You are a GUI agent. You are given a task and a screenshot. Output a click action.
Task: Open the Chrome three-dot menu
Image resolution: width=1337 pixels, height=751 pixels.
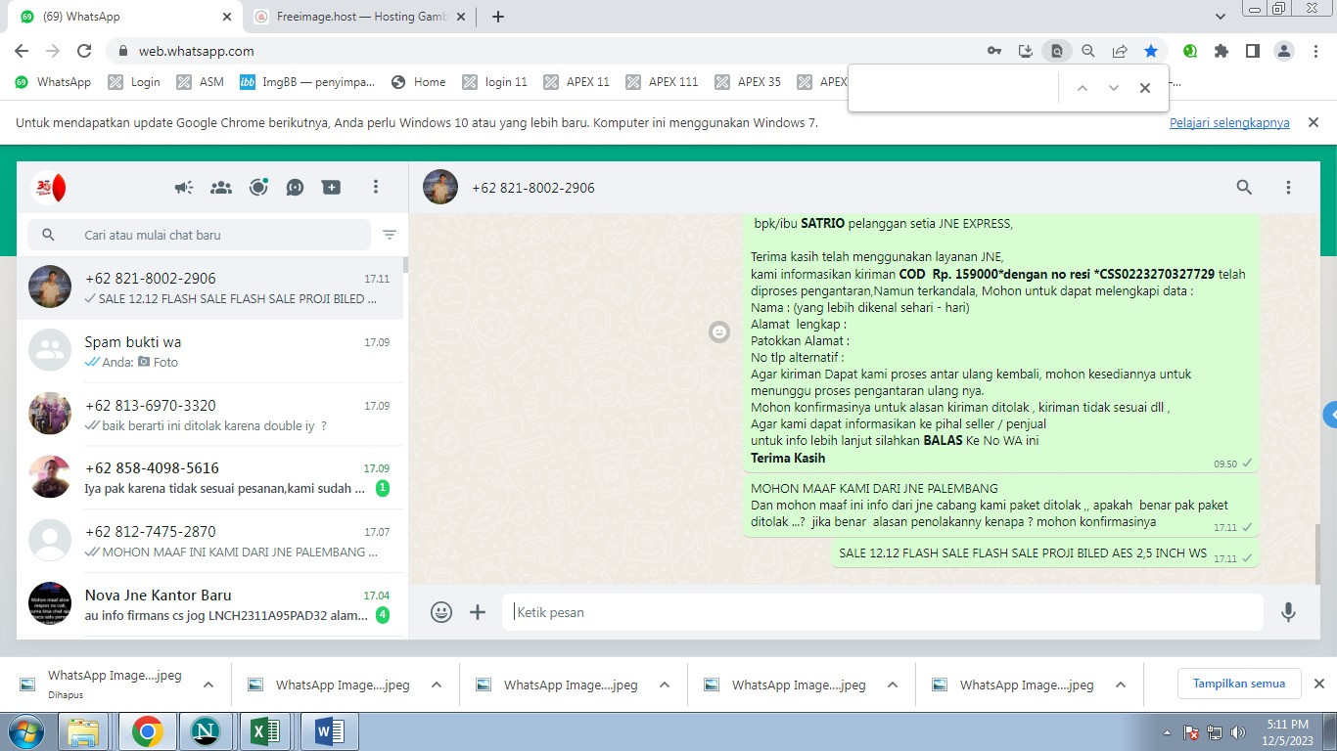pyautogui.click(x=1314, y=51)
